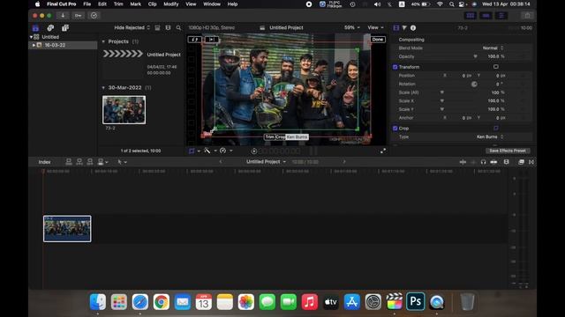Toggle timeline skimming icon
Viewport: 565px width, 317px height.
click(463, 162)
